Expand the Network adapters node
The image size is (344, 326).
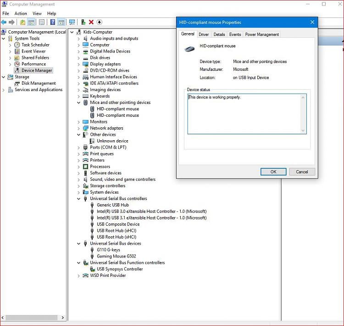click(x=79, y=128)
